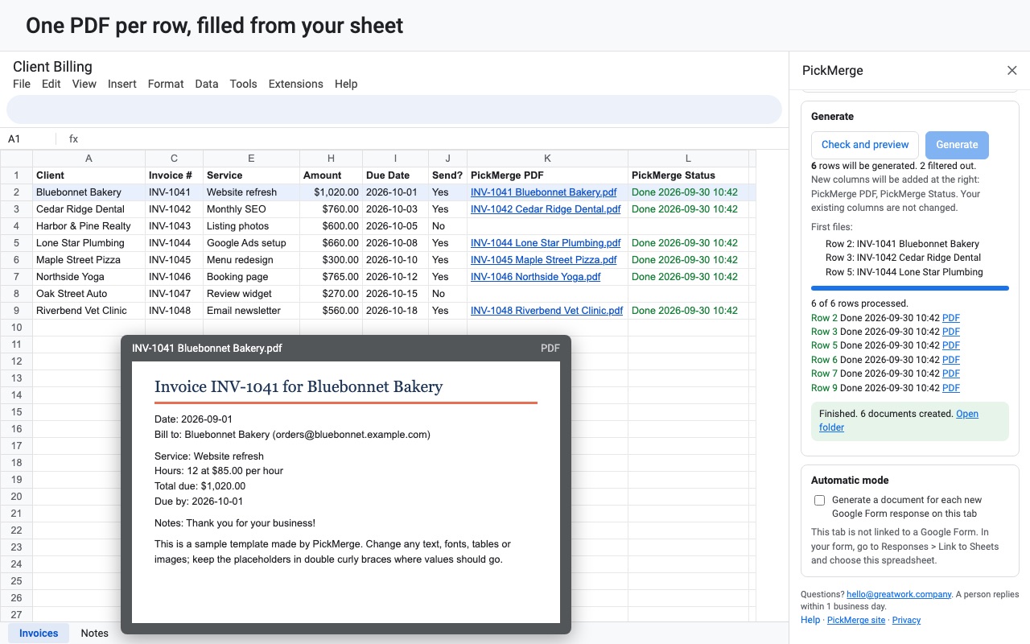Select the Google Ads setup cell
1030x644 pixels.
tap(251, 243)
